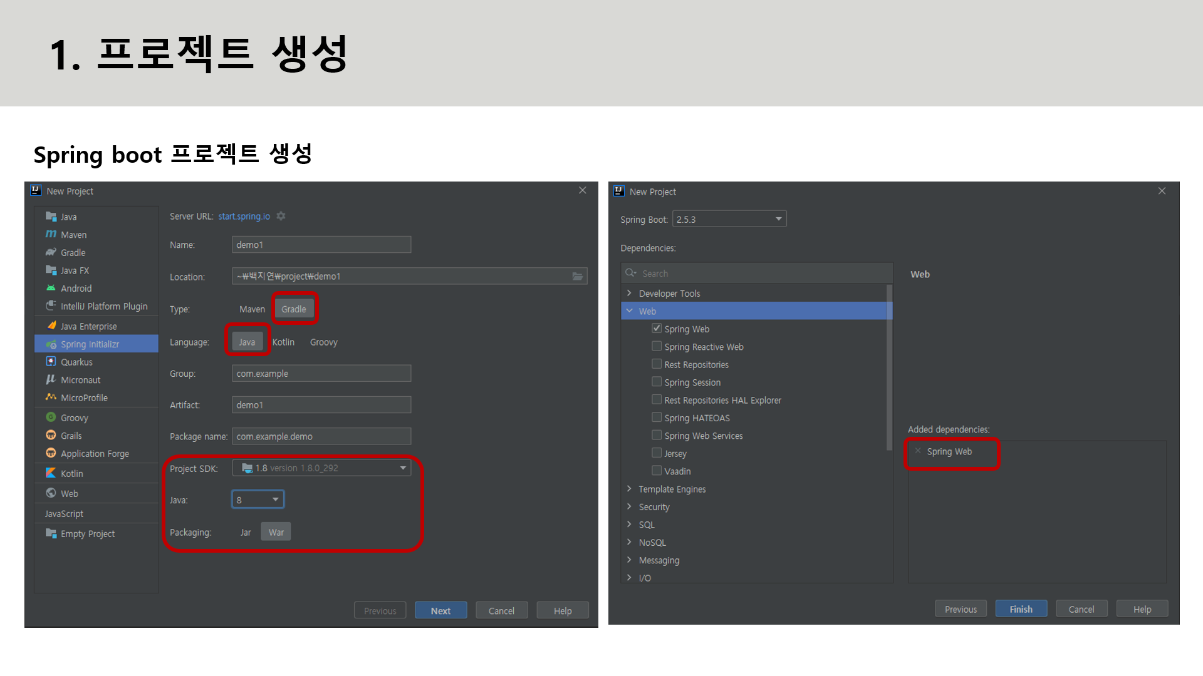This screenshot has width=1203, height=676.
Task: Click the folder browse icon in the Location field
Action: point(578,276)
